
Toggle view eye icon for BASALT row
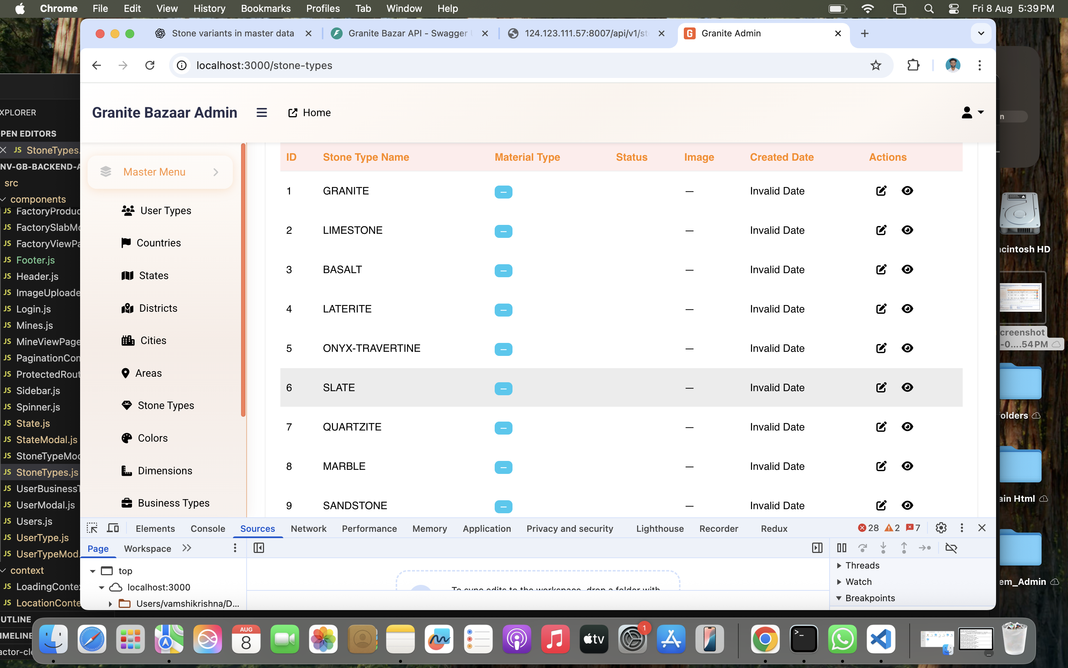[x=907, y=269]
